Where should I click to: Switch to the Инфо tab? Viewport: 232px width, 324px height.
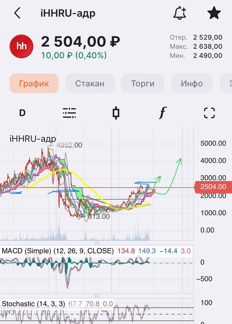click(x=192, y=83)
